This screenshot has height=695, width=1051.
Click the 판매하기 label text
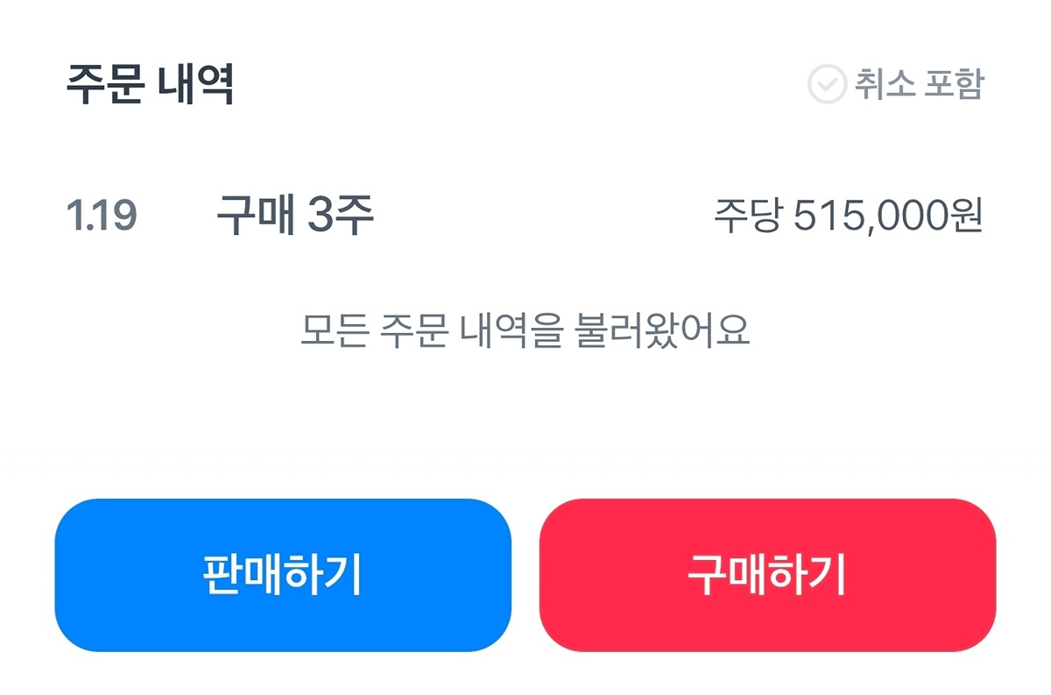pyautogui.click(x=282, y=575)
